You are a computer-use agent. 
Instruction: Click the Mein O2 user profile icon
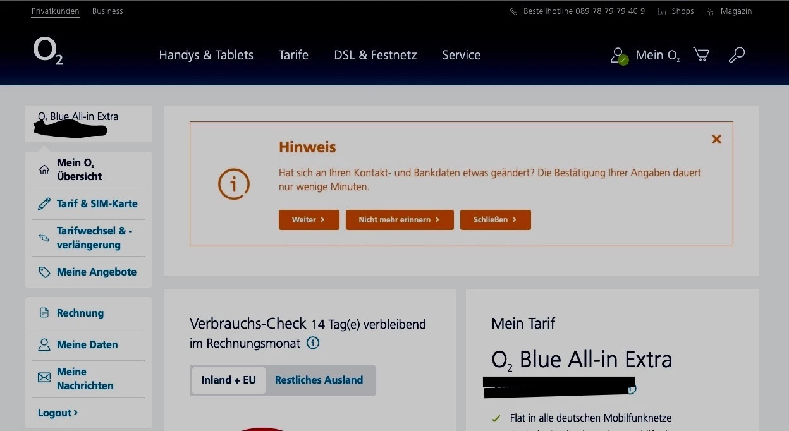[619, 56]
